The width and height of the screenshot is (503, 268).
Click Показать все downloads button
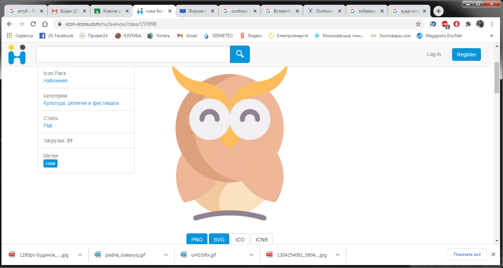(x=467, y=254)
